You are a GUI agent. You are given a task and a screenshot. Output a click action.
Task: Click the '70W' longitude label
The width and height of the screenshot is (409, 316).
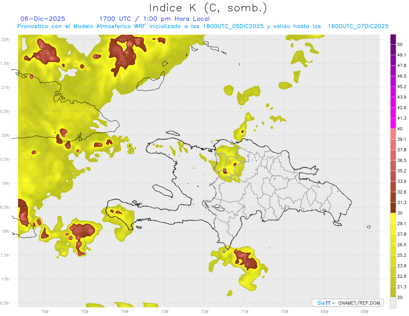click(x=285, y=311)
